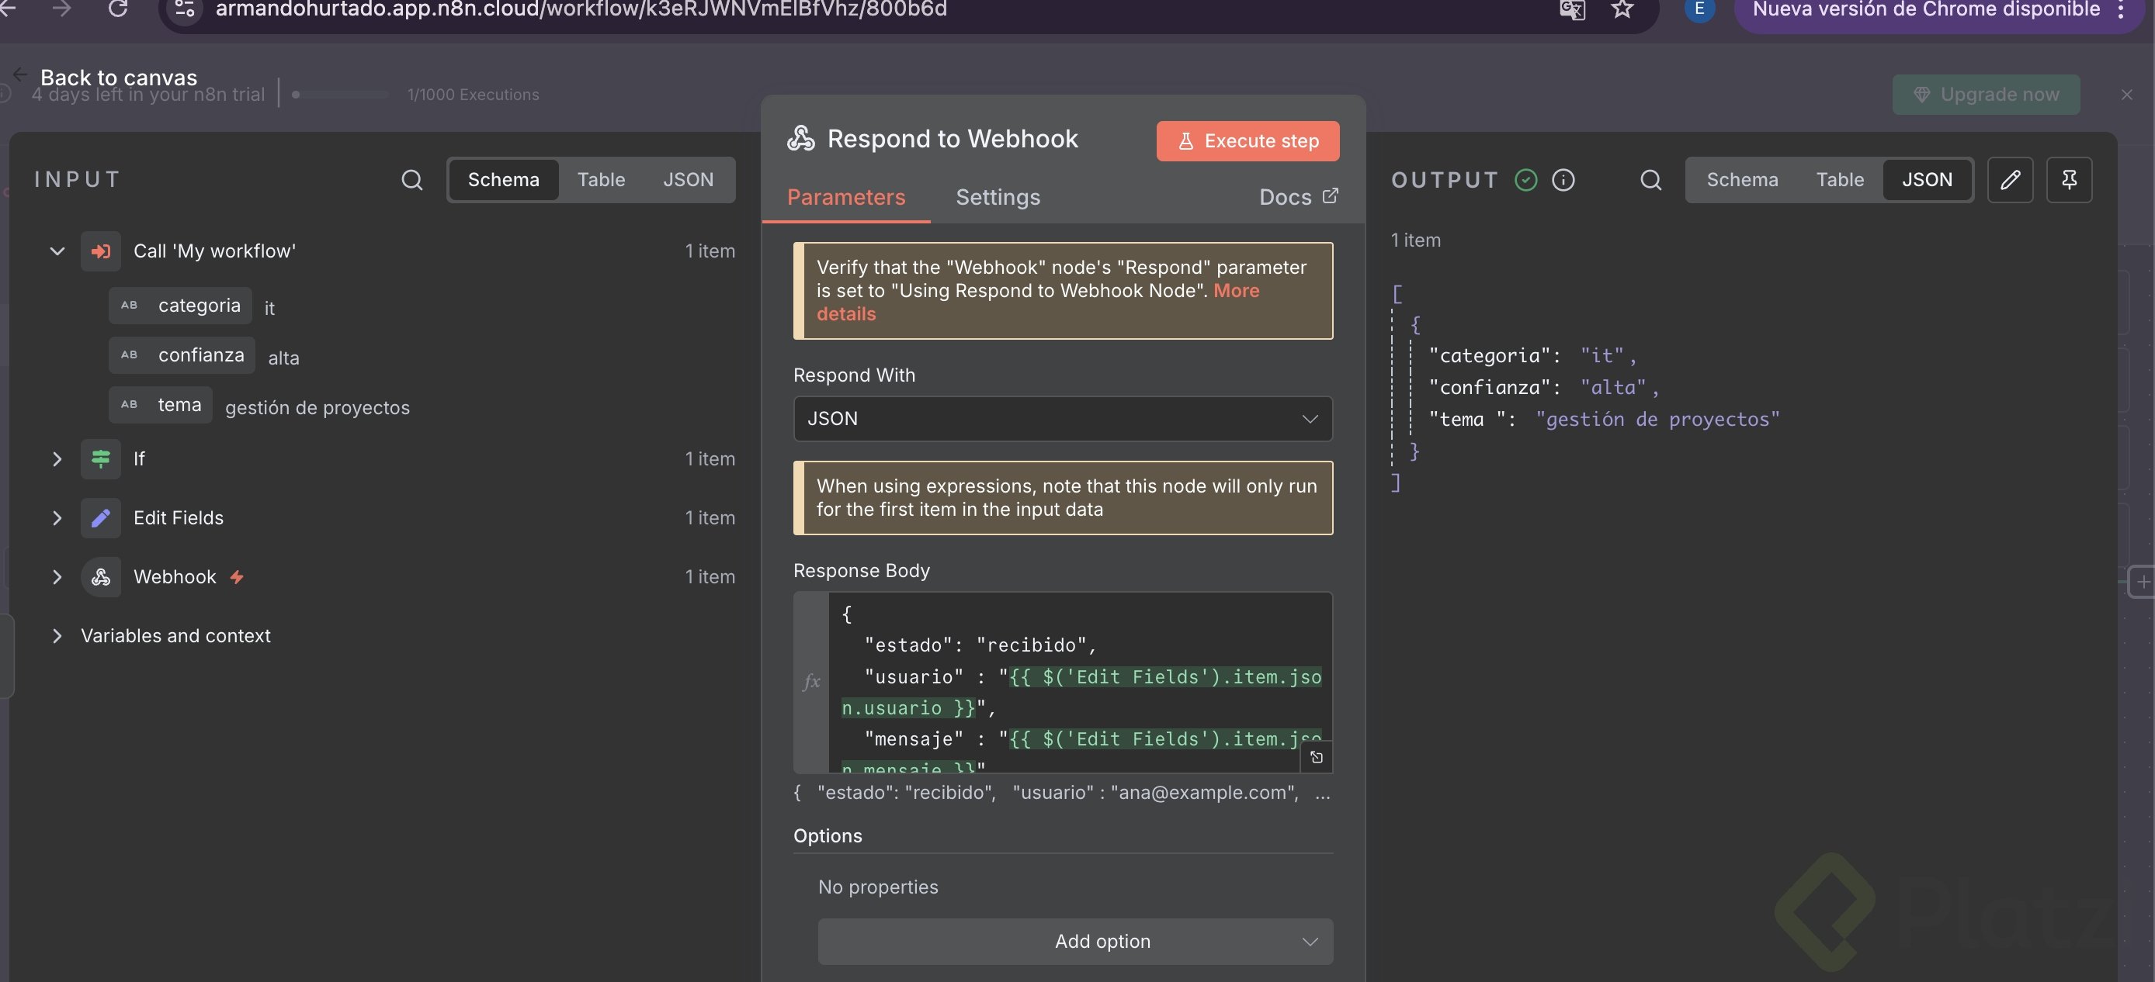Image resolution: width=2155 pixels, height=982 pixels.
Task: Select the Parameters tab
Action: (x=845, y=197)
